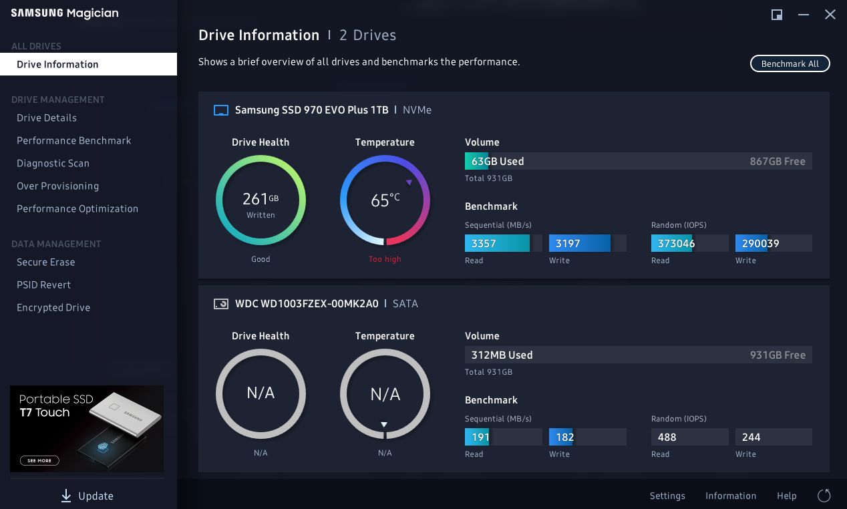The image size is (847, 509).
Task: Open Help from the bottom bar
Action: point(787,496)
